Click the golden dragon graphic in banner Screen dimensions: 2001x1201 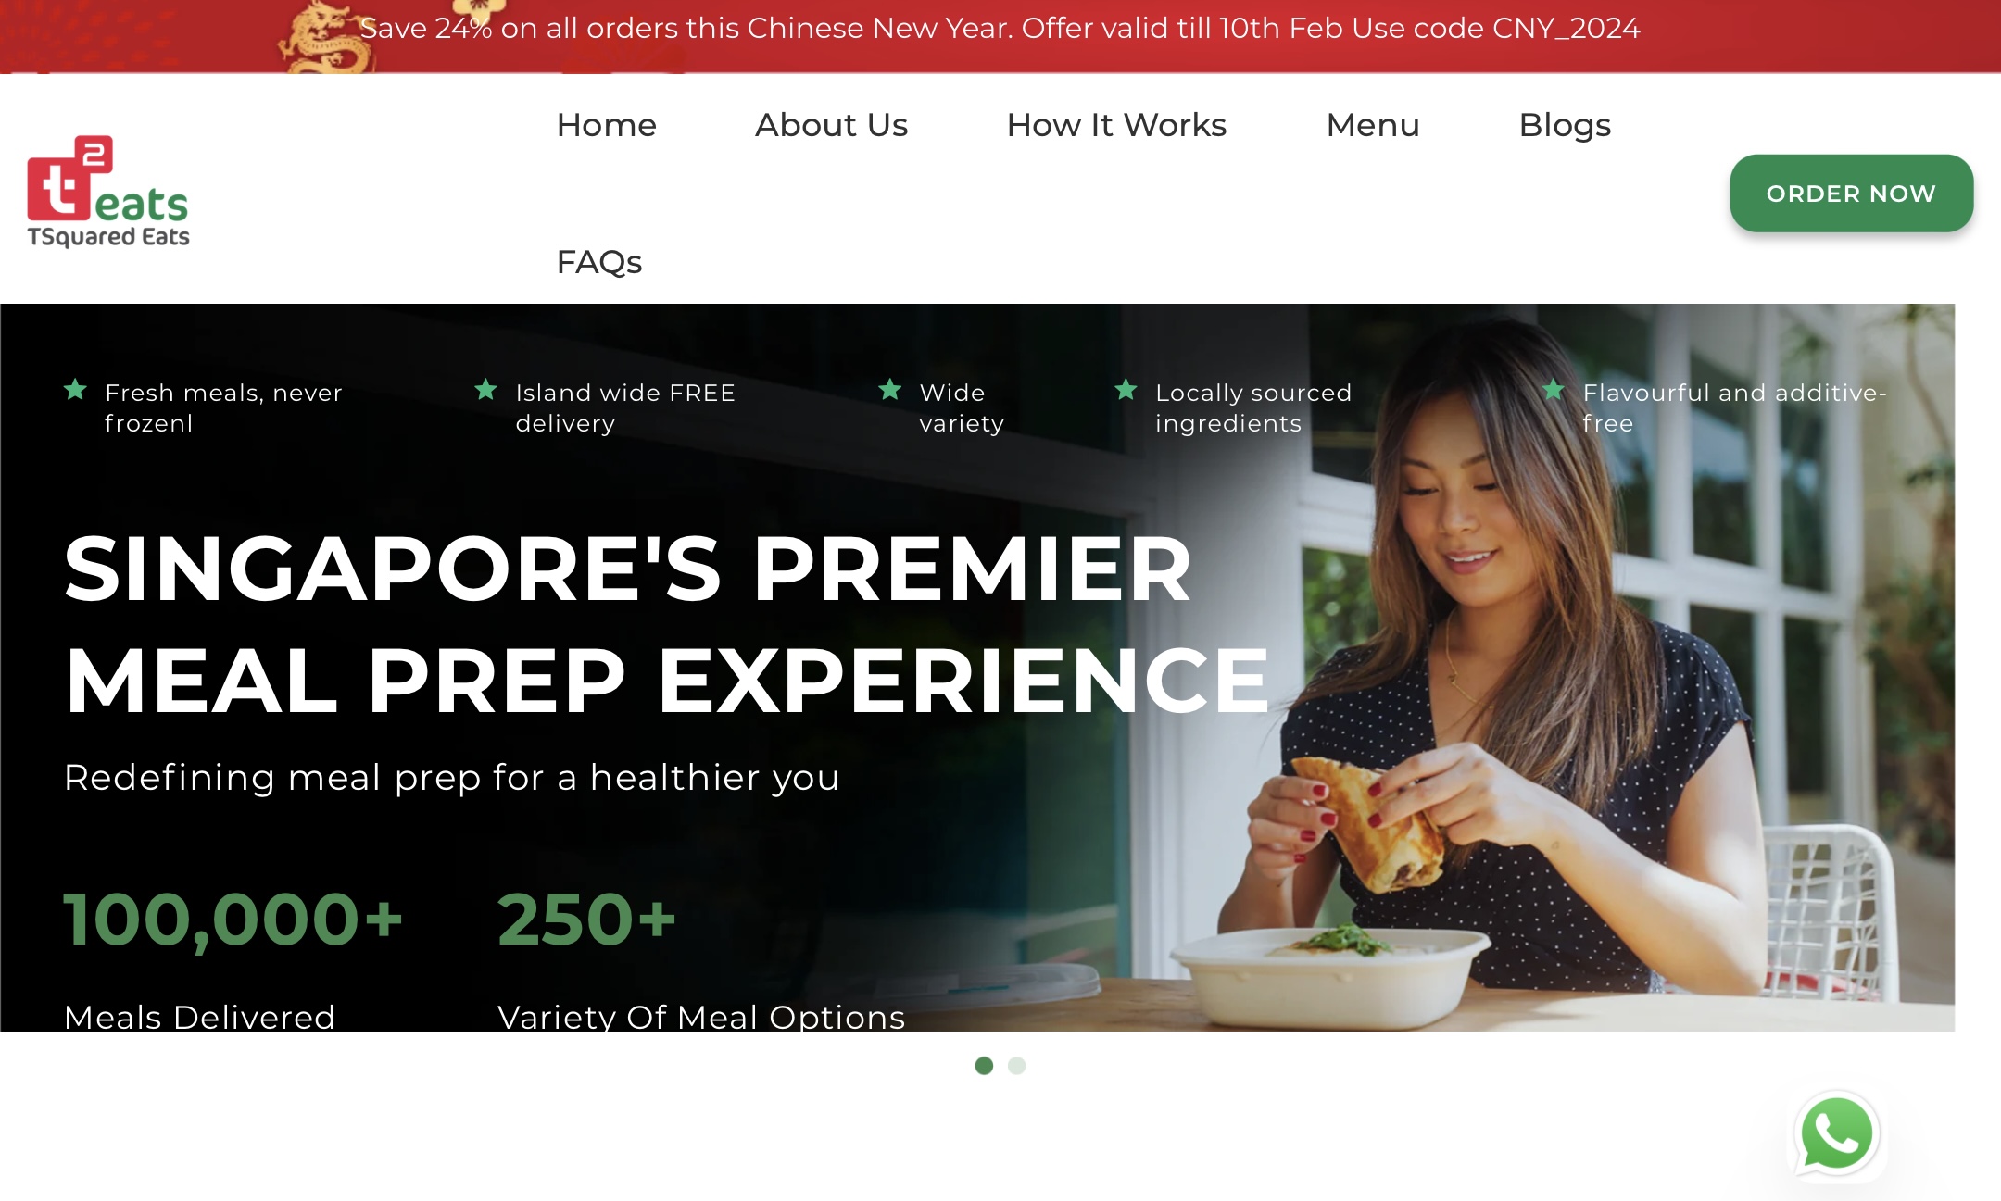324,39
